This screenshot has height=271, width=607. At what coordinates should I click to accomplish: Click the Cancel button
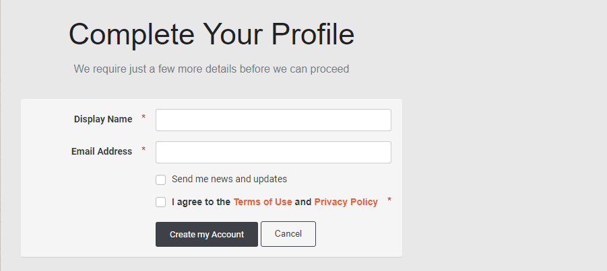tap(288, 234)
